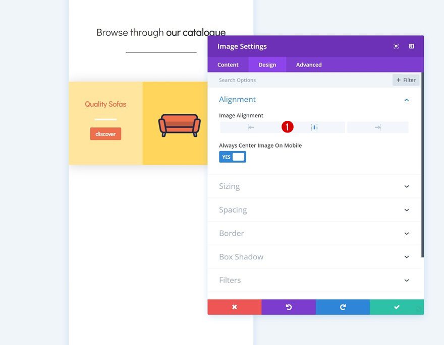Expand the Sizing options group

407,186
